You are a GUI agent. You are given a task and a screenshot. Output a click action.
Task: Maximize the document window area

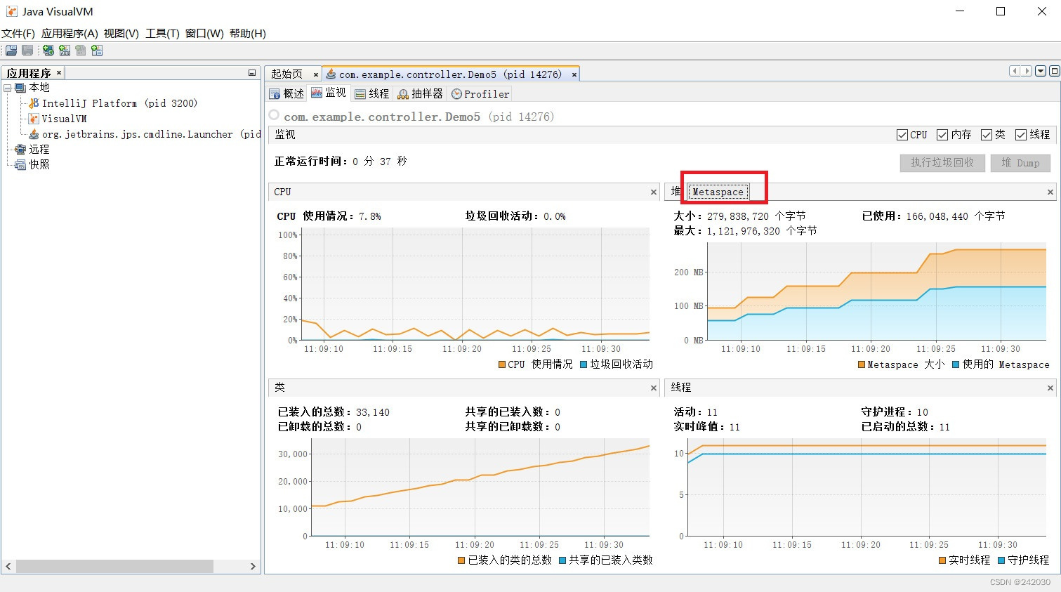click(1054, 71)
